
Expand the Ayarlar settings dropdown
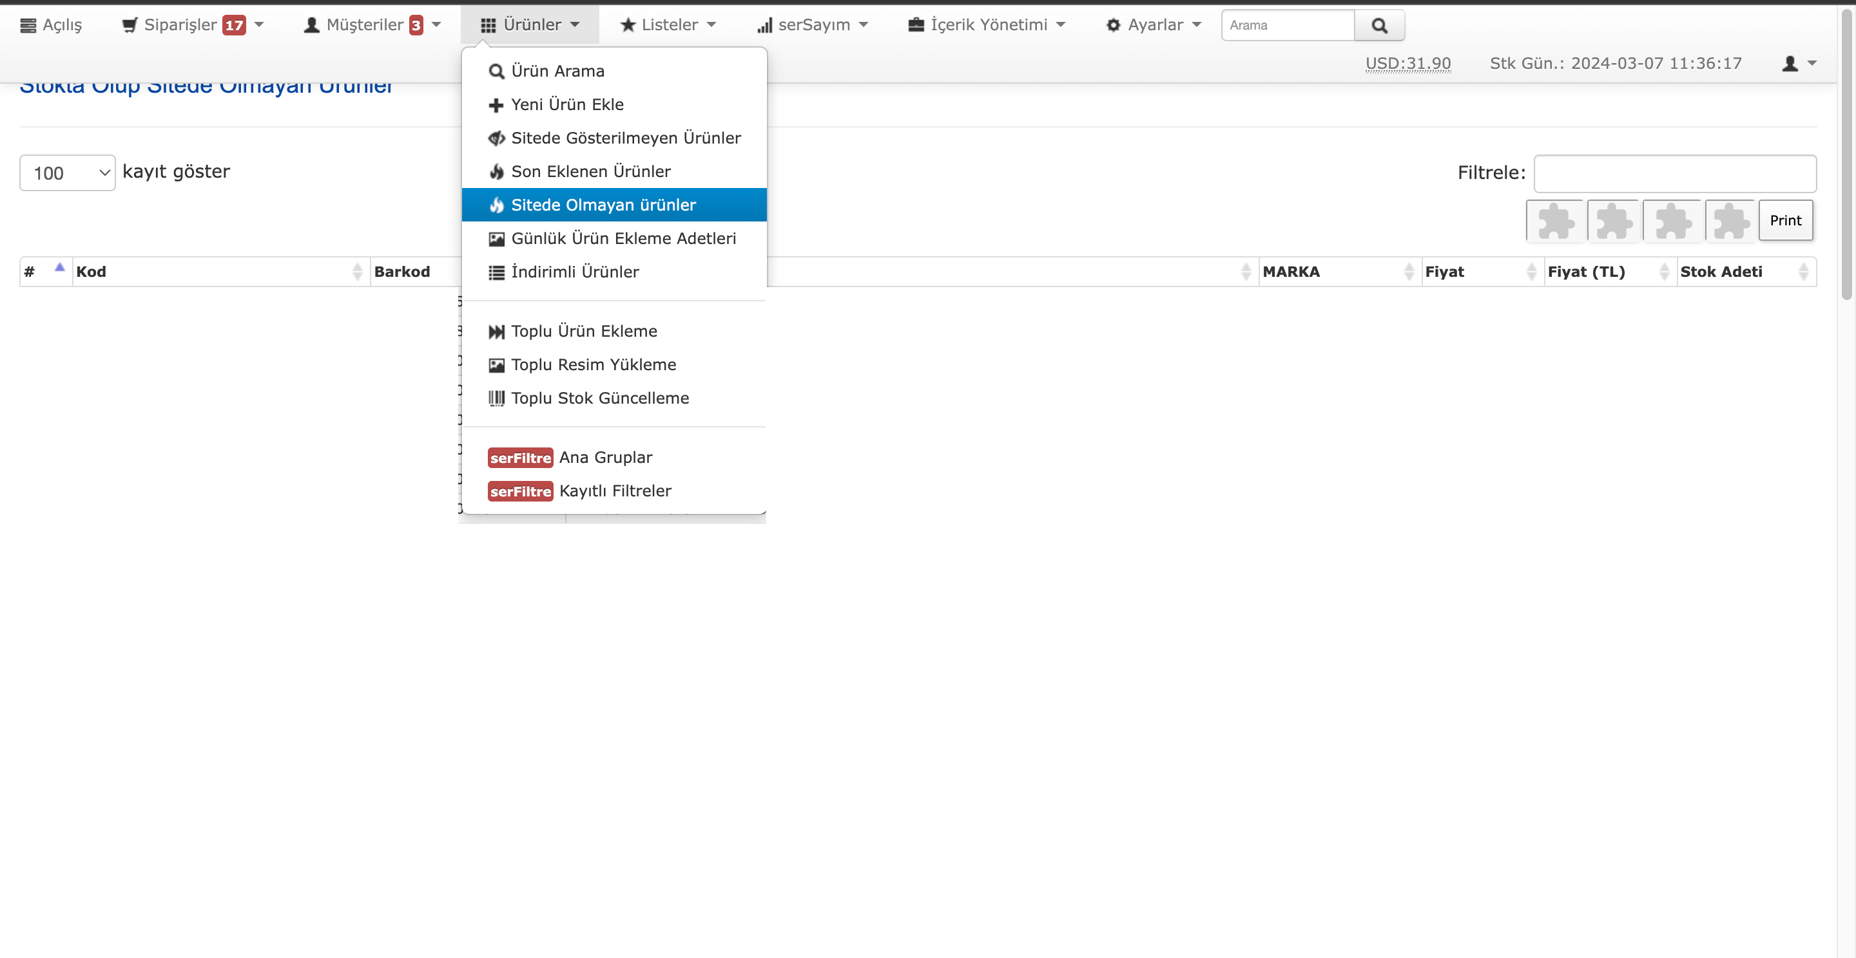(x=1154, y=25)
